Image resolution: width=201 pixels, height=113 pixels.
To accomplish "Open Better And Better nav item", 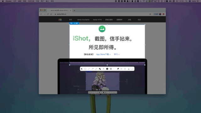I will pyautogui.click(x=83, y=20).
